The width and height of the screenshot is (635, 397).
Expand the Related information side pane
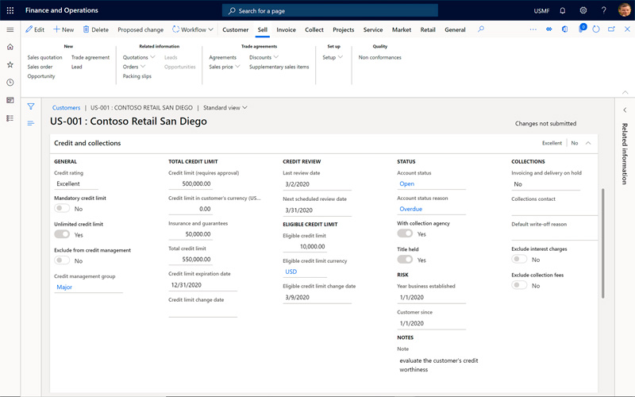coord(625,110)
